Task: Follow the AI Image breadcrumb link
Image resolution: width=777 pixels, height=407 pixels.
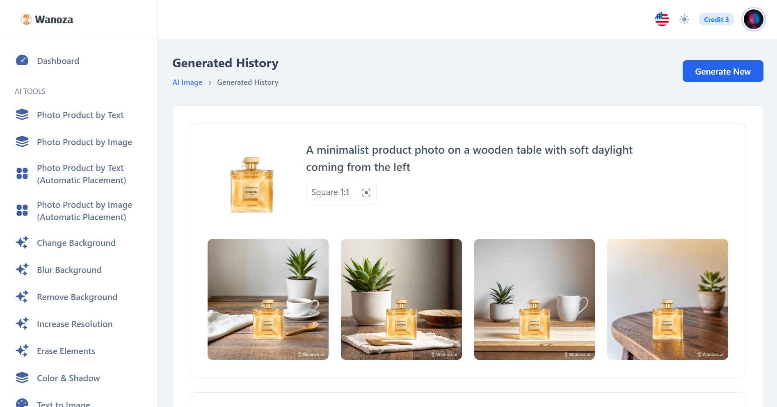Action: 187,82
